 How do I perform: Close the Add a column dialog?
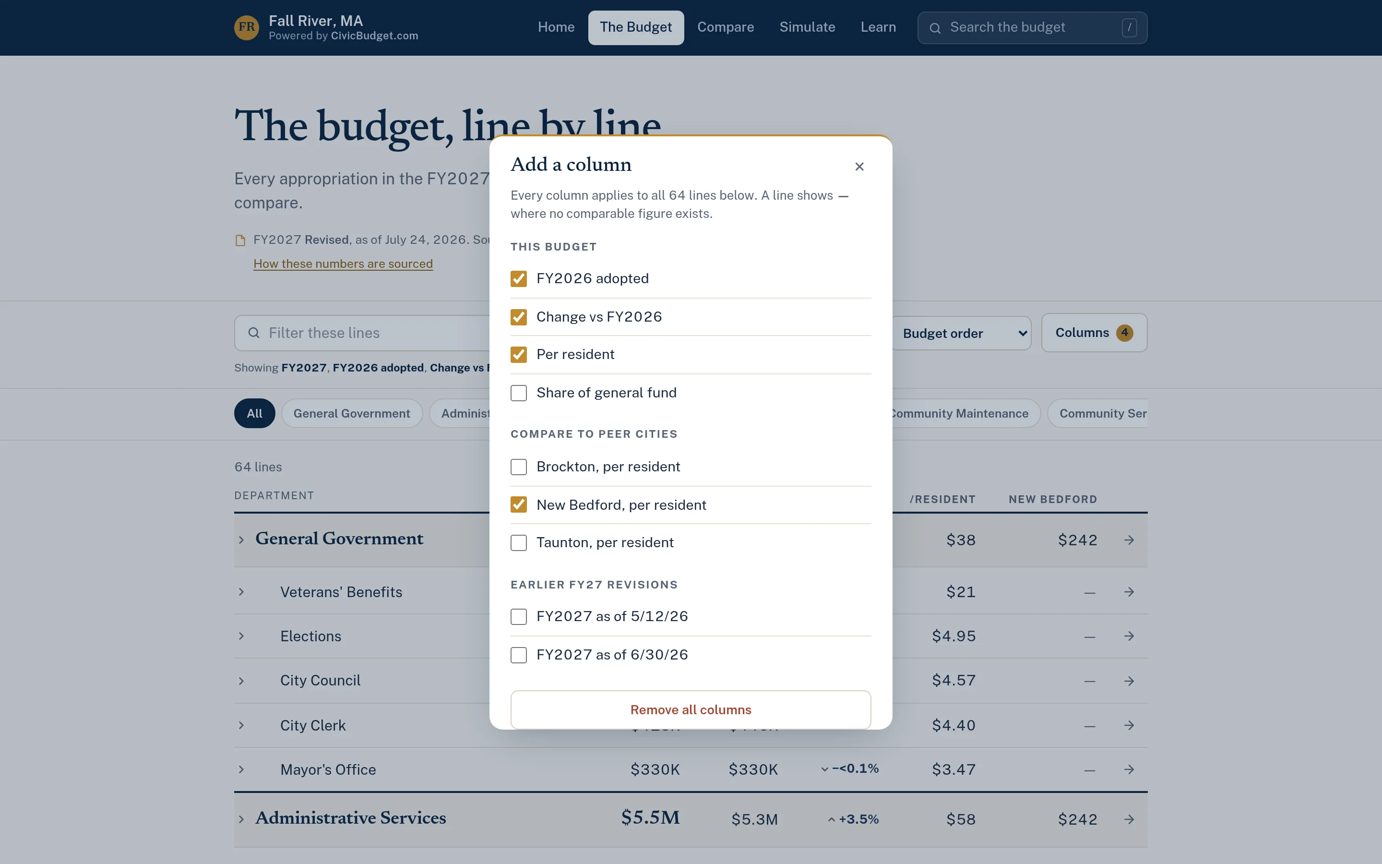(859, 166)
